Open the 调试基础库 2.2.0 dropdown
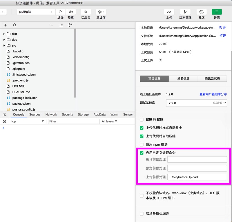The width and height of the screenshot is (232, 222). [x=197, y=103]
